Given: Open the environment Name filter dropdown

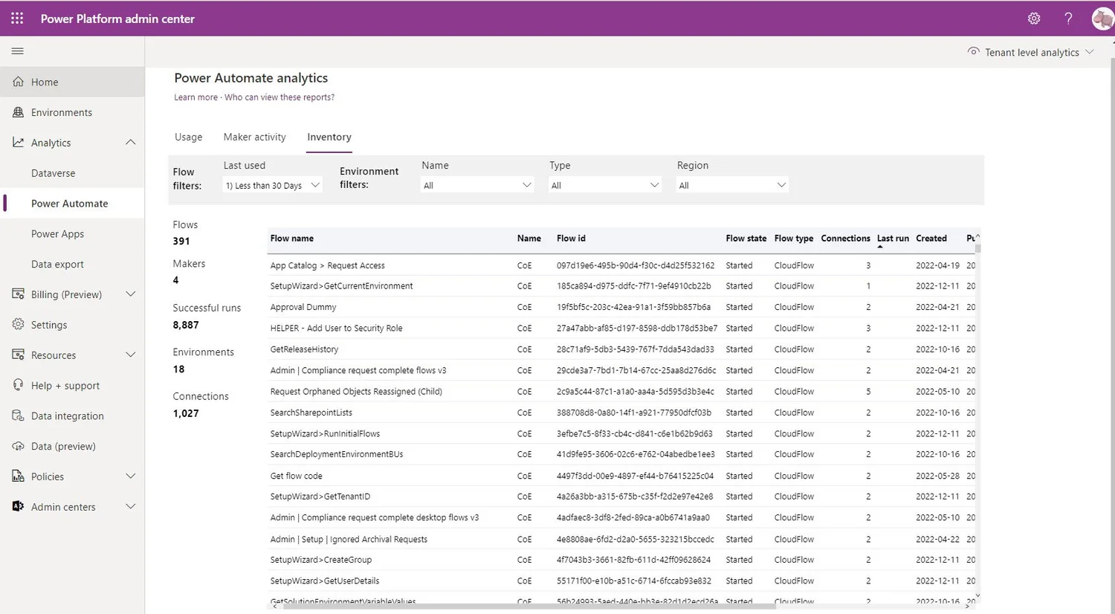Looking at the screenshot, I should (x=477, y=185).
